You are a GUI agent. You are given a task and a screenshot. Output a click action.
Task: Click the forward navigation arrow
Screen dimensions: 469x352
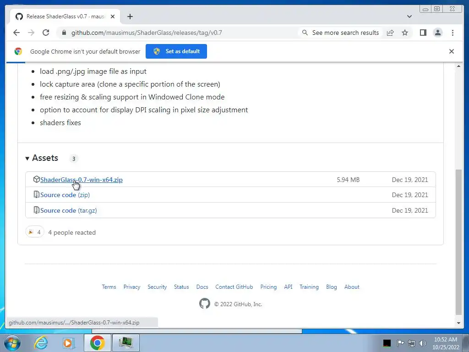(x=31, y=33)
